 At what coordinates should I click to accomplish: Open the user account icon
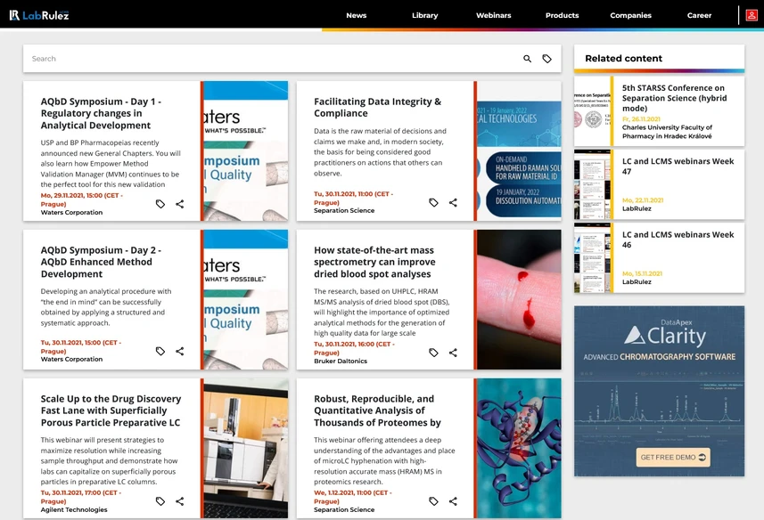pyautogui.click(x=752, y=15)
